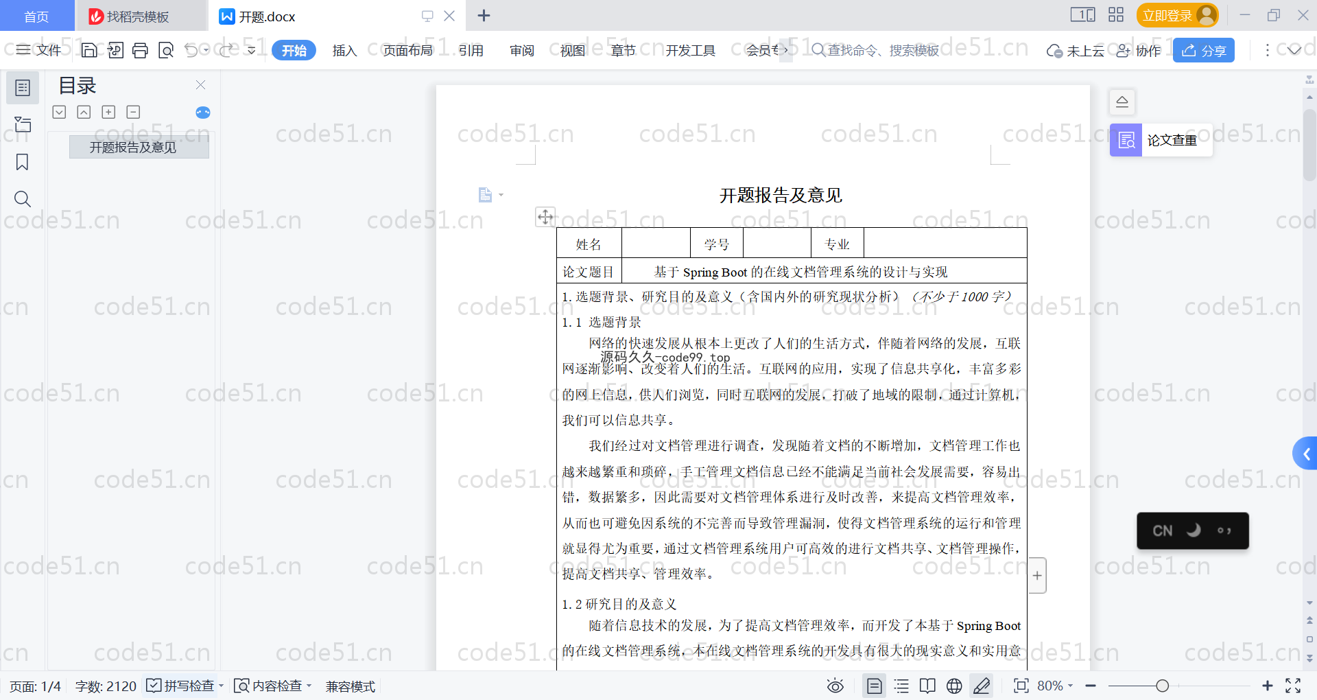Viewport: 1317px width, 700px height.
Task: Expand all outline levels plus icon
Action: click(108, 112)
